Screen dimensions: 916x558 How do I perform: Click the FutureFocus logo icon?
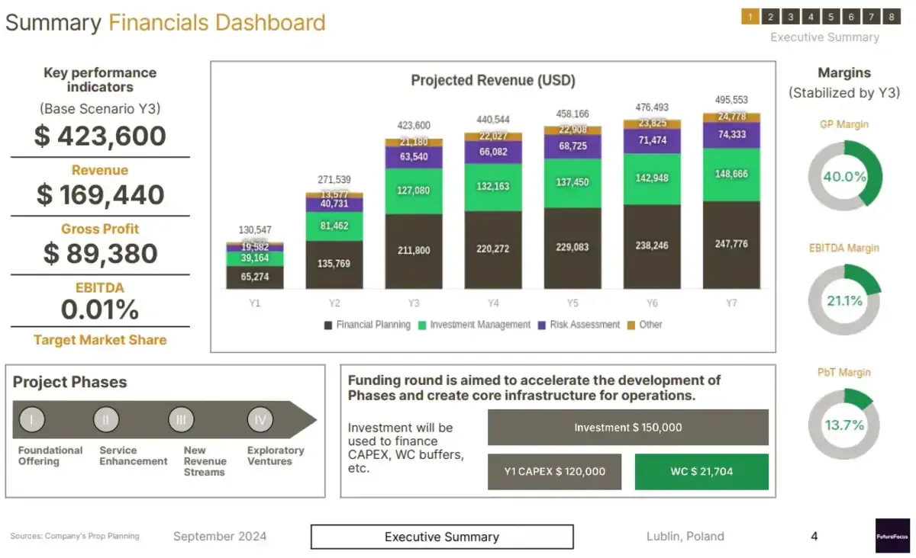892,536
